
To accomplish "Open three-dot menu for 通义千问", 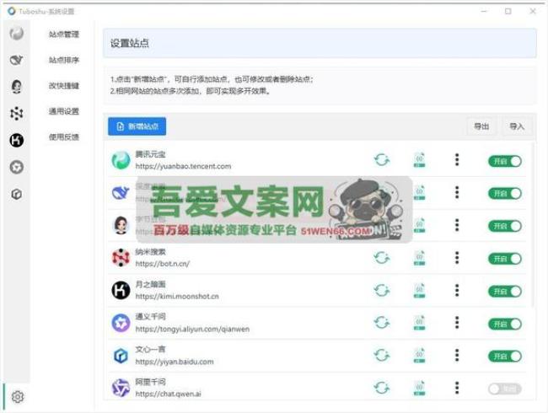I will coord(457,323).
